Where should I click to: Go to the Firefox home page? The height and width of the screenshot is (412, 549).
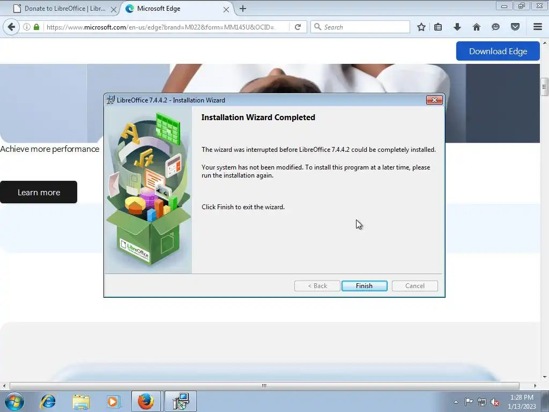pyautogui.click(x=477, y=27)
